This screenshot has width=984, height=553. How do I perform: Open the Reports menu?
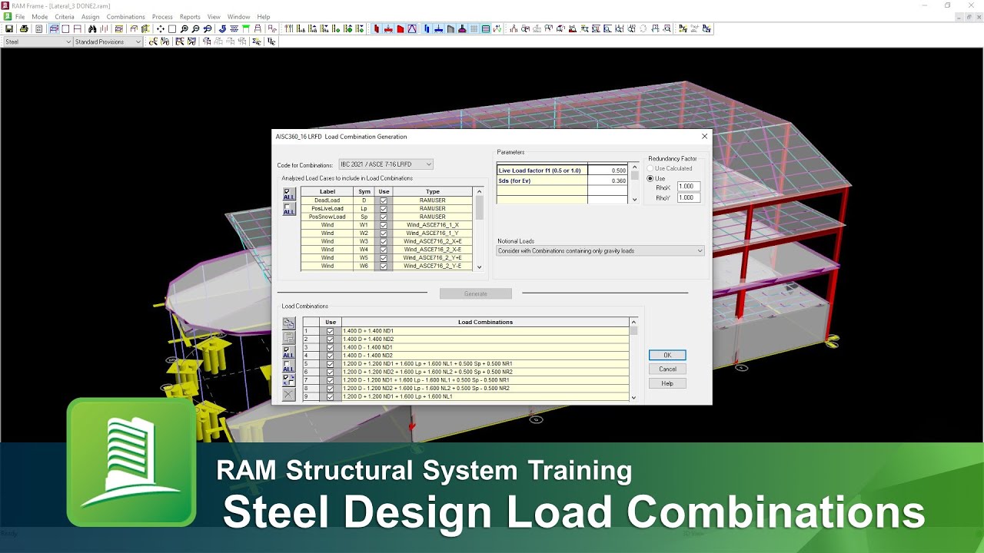coord(190,17)
